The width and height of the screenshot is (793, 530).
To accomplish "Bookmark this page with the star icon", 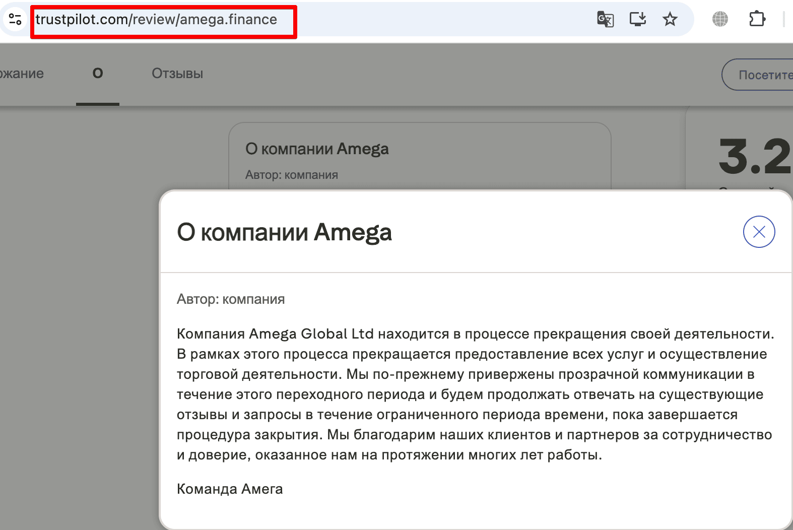I will click(x=670, y=20).
